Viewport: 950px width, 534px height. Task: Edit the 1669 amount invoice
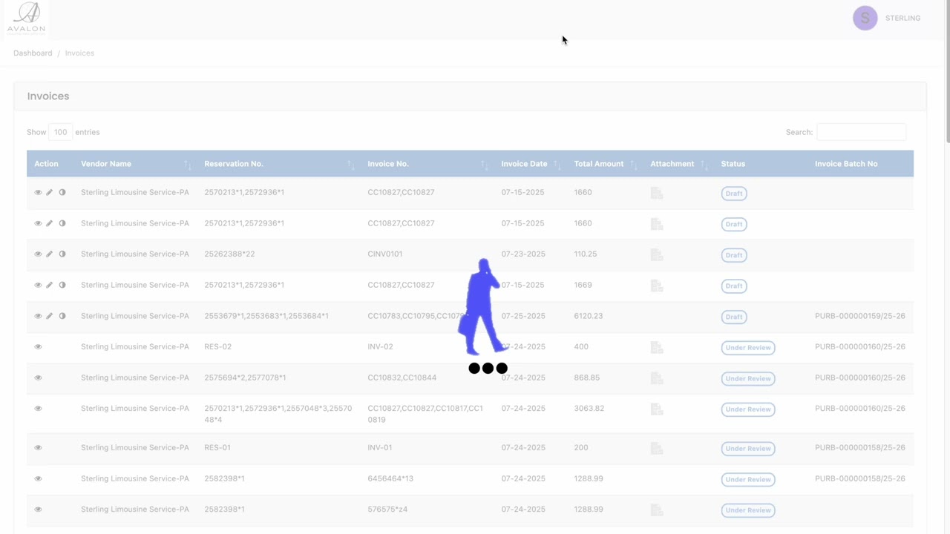click(x=50, y=285)
